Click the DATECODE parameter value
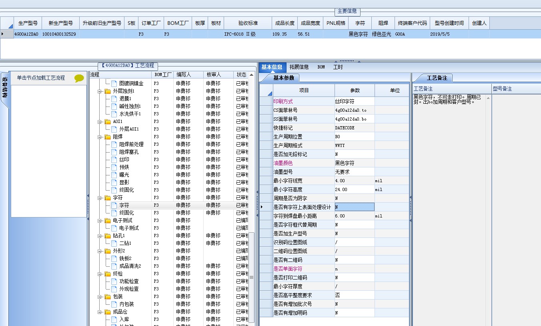This screenshot has width=541, height=326. click(355, 128)
